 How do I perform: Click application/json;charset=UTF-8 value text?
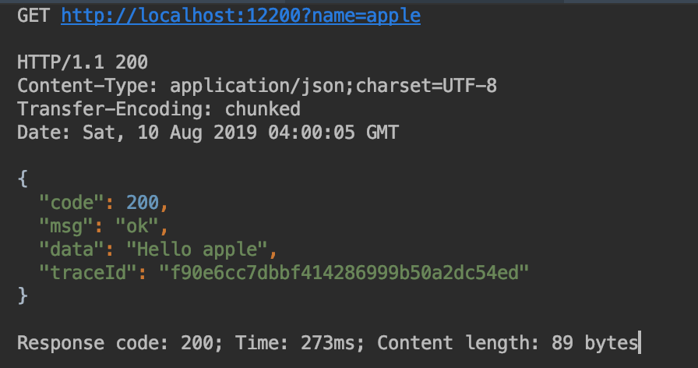333,85
